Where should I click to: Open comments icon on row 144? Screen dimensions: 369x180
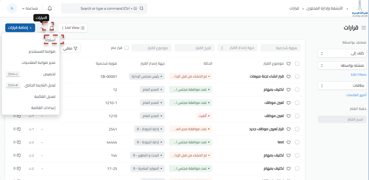(19, 156)
